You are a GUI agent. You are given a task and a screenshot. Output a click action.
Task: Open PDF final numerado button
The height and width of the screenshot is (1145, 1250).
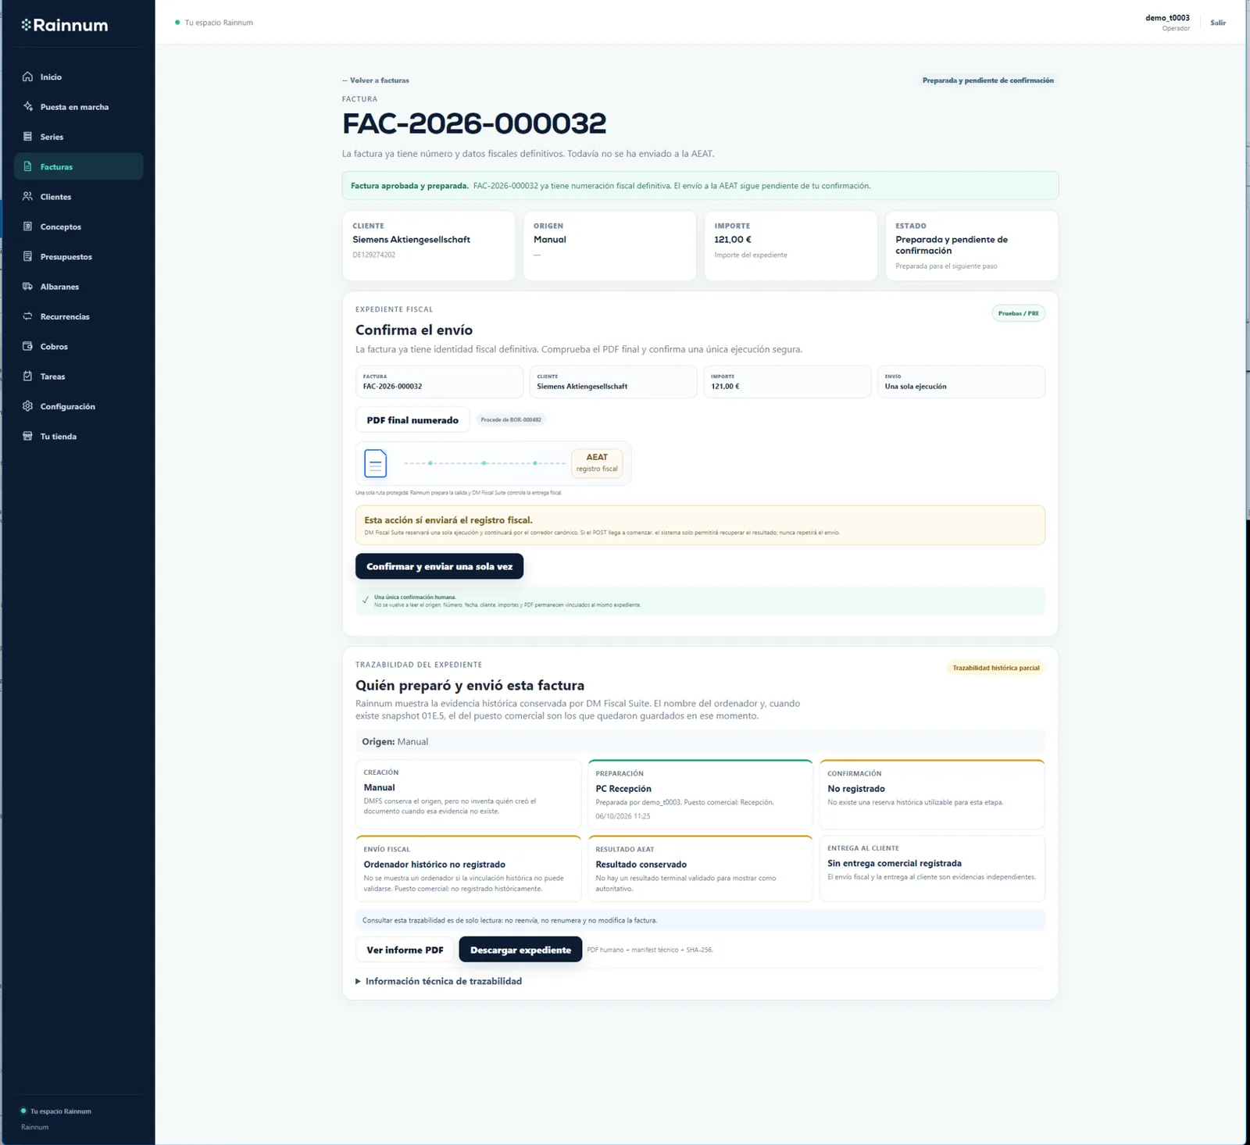point(412,419)
